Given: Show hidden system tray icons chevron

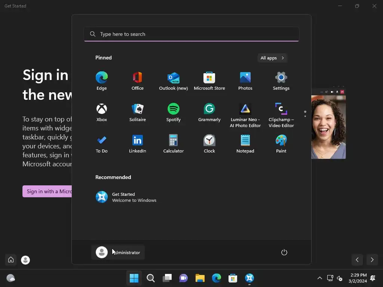Looking at the screenshot, I should [319, 278].
